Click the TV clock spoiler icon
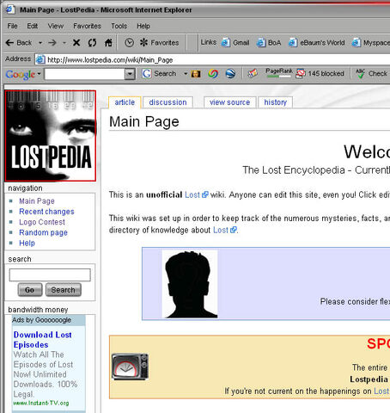Viewport: 390px width, 413px height. click(x=130, y=367)
